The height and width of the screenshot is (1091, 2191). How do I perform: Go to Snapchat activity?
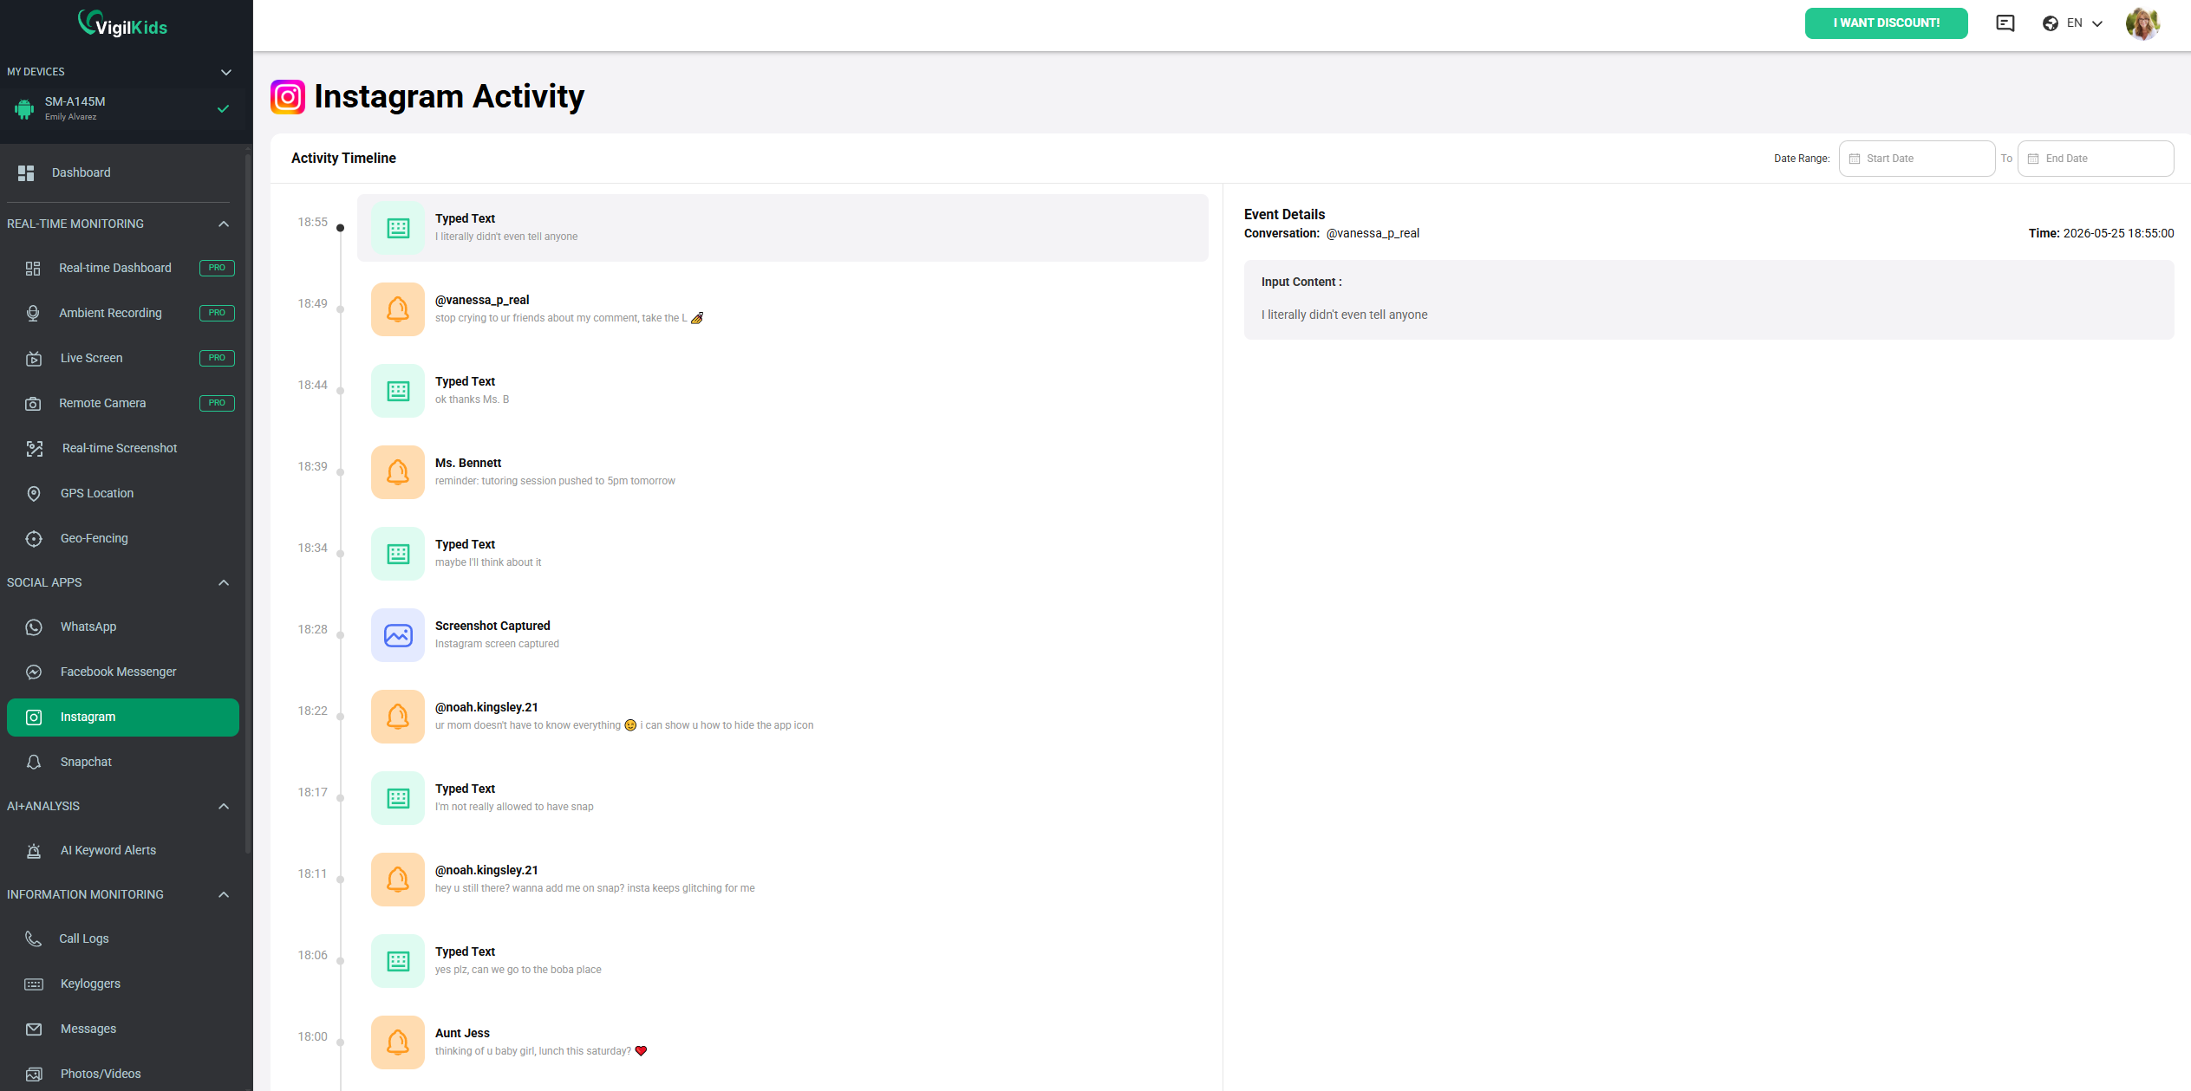coord(123,763)
